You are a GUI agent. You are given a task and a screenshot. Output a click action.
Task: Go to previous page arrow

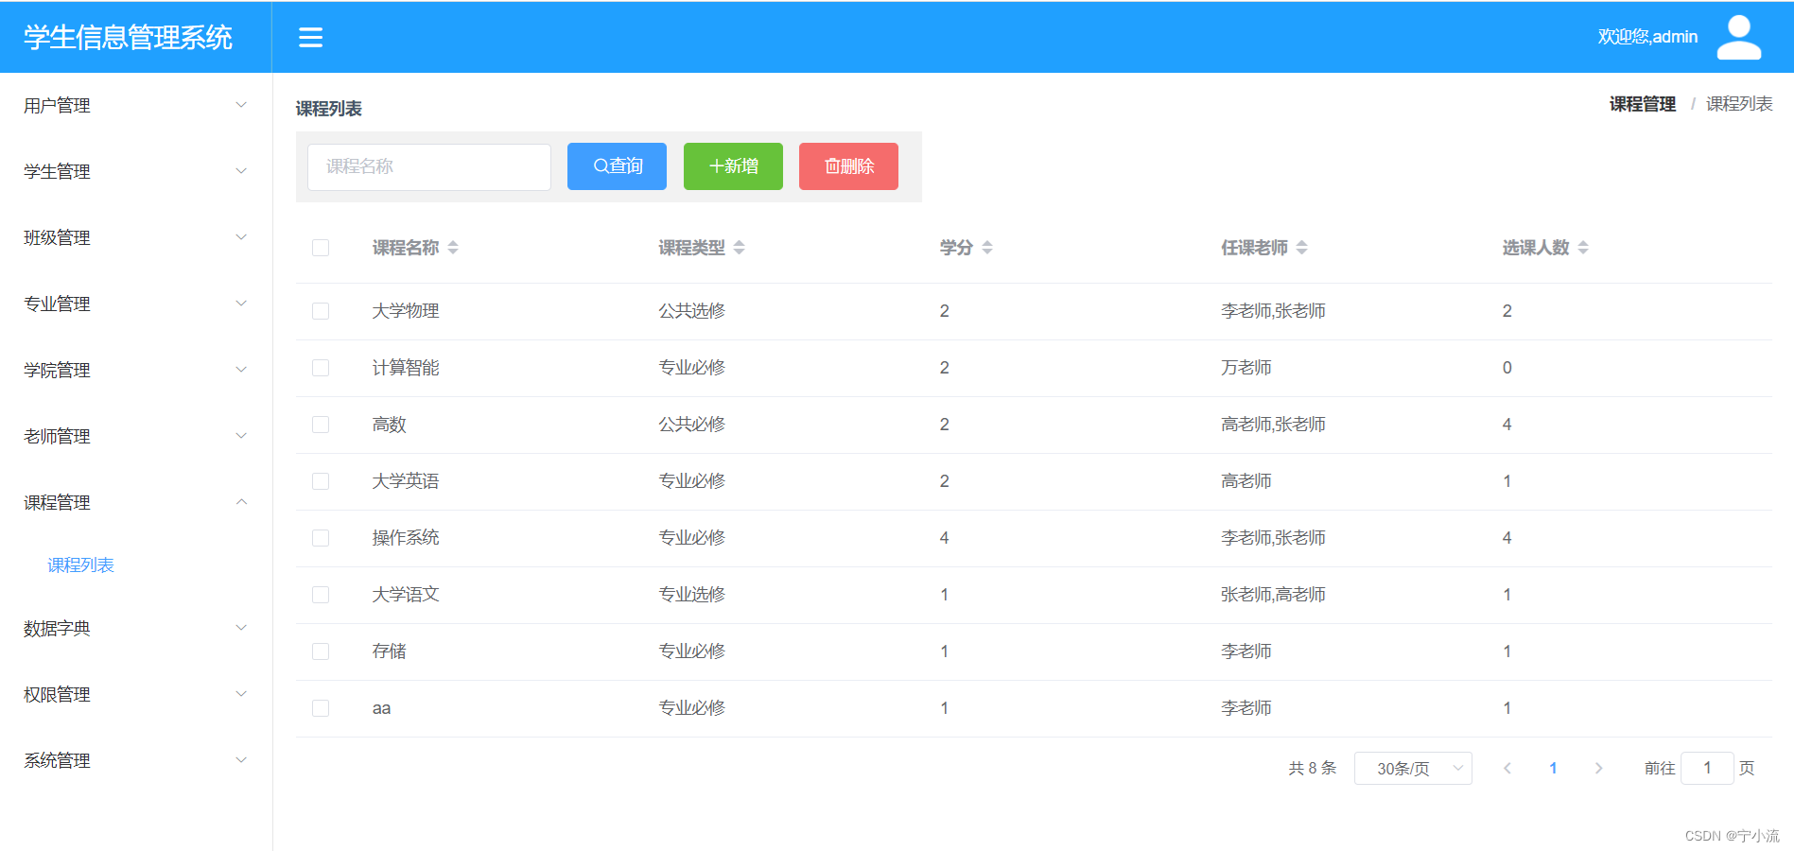pos(1507,768)
